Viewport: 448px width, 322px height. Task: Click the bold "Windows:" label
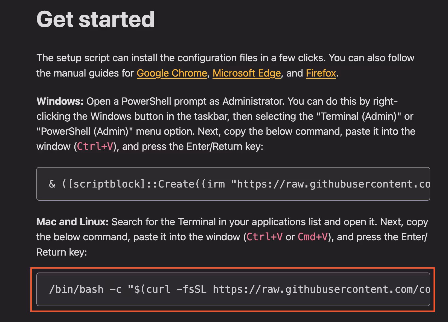tap(60, 101)
